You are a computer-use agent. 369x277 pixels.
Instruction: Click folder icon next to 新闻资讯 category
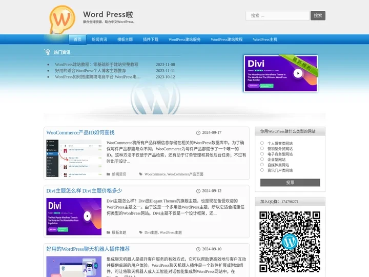click(x=108, y=174)
